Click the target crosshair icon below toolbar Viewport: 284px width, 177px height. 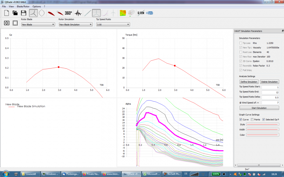click(x=7, y=23)
